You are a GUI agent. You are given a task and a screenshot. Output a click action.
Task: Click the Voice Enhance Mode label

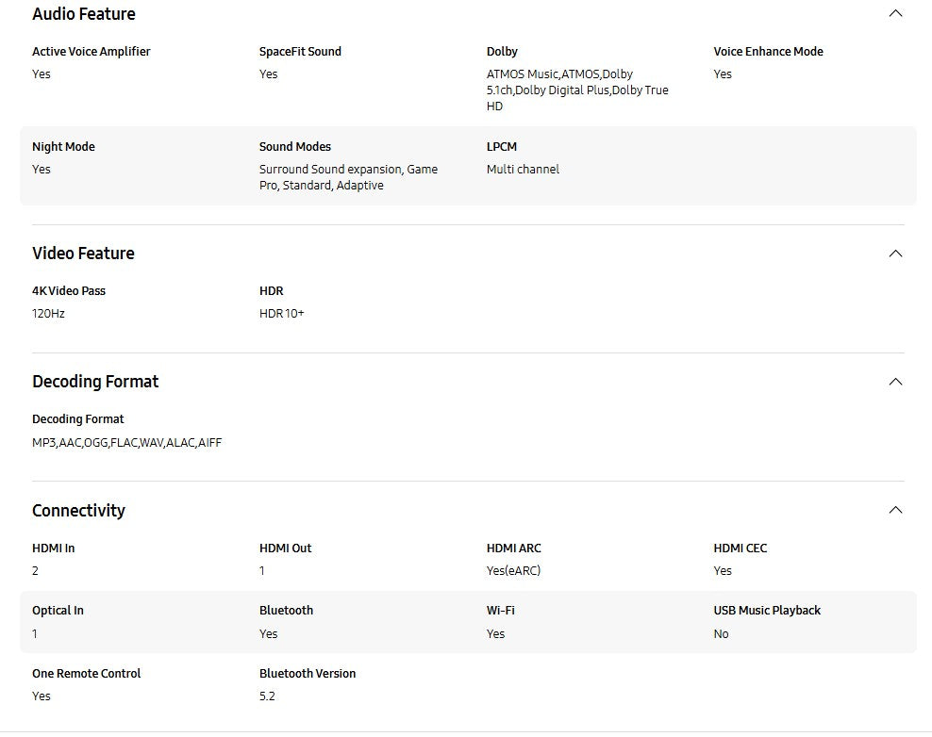768,52
